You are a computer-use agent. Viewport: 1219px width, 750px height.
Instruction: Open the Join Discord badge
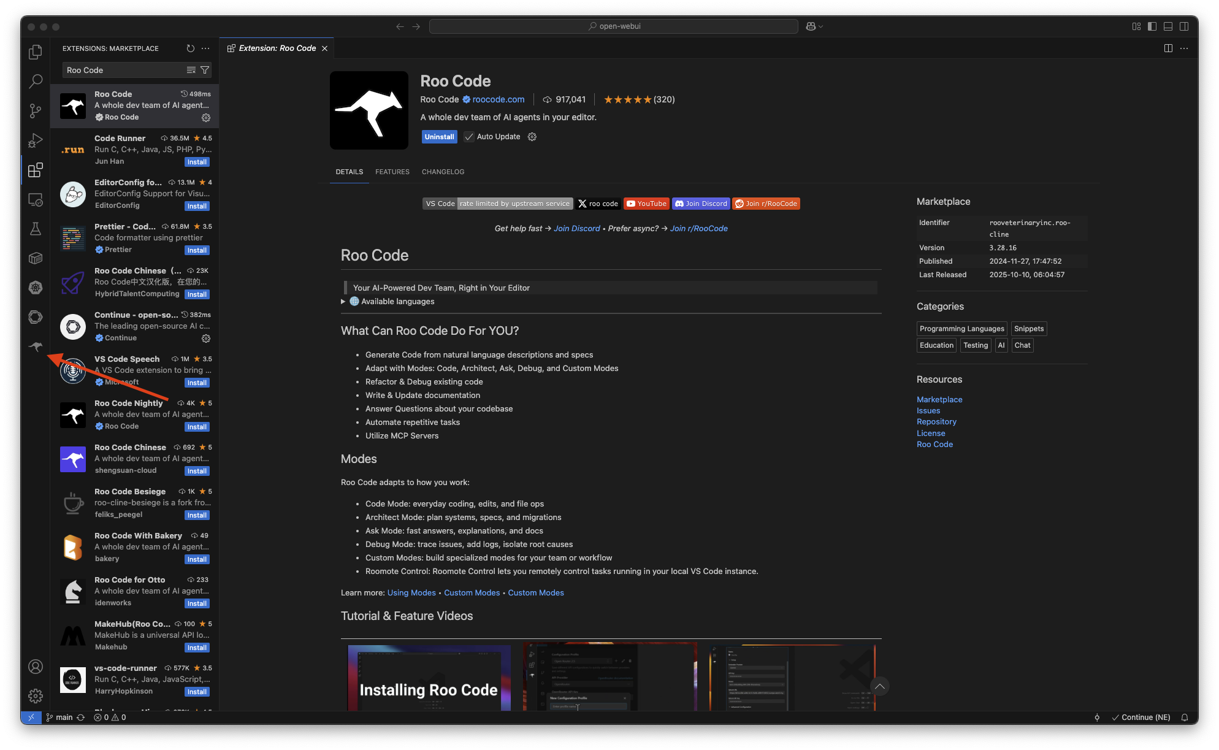coord(701,204)
